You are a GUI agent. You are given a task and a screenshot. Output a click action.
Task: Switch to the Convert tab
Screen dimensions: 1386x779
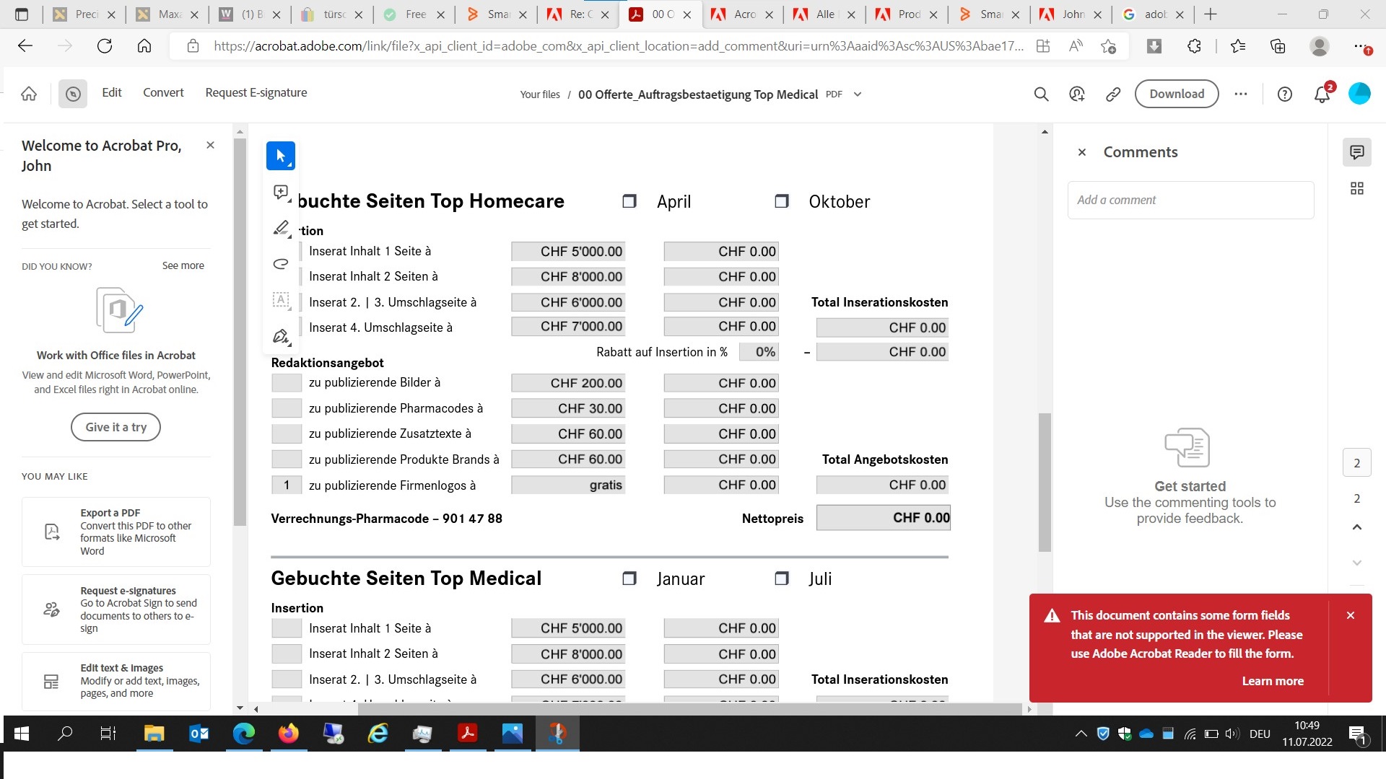(x=162, y=92)
